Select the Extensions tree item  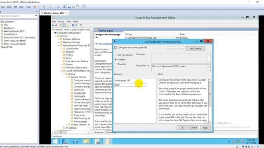(x=79, y=90)
